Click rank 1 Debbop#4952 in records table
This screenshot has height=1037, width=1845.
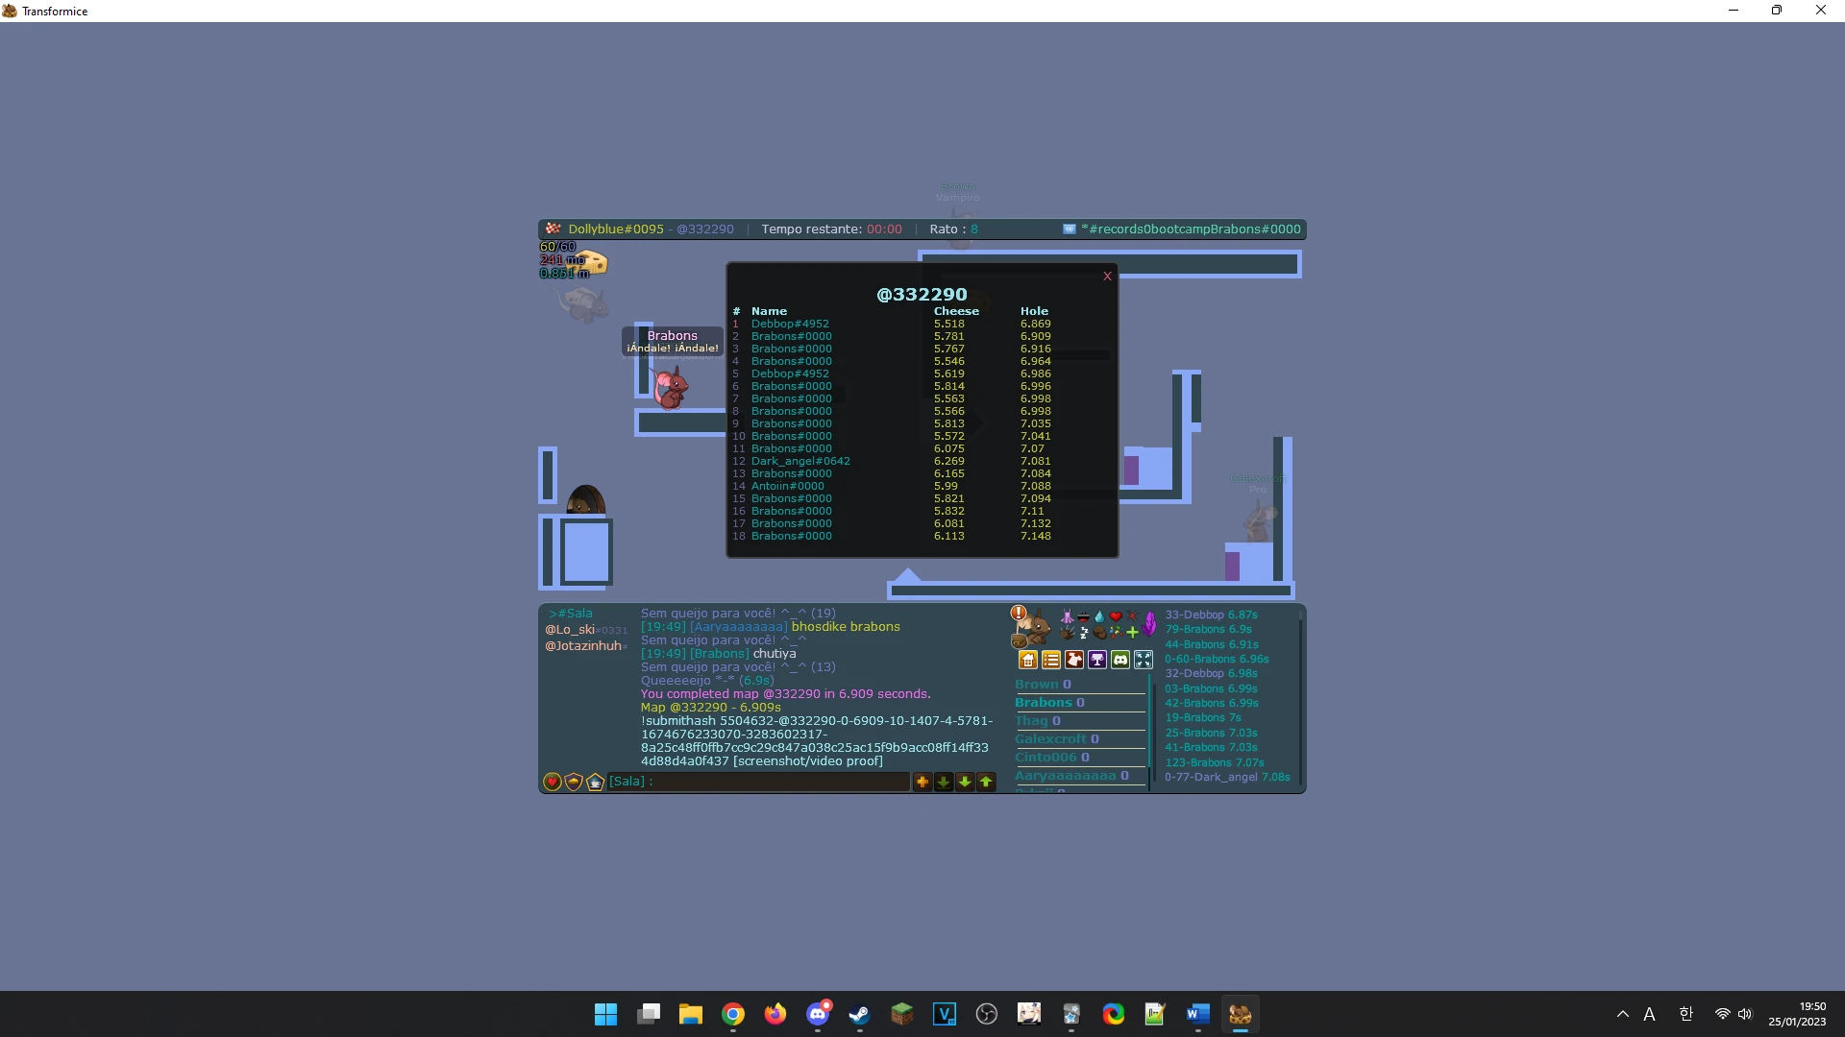790,325
